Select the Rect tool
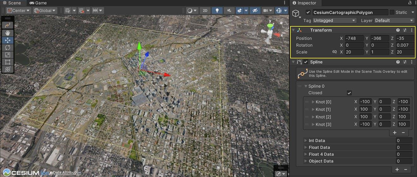This screenshot has width=417, height=177. [x=7, y=62]
